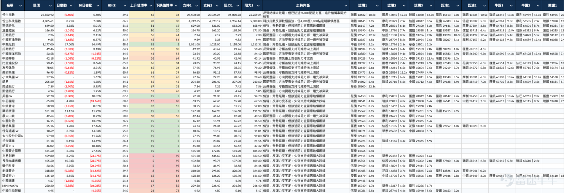Click the 17.00% daily change cell
564x193 pixels.
pos(65,44)
